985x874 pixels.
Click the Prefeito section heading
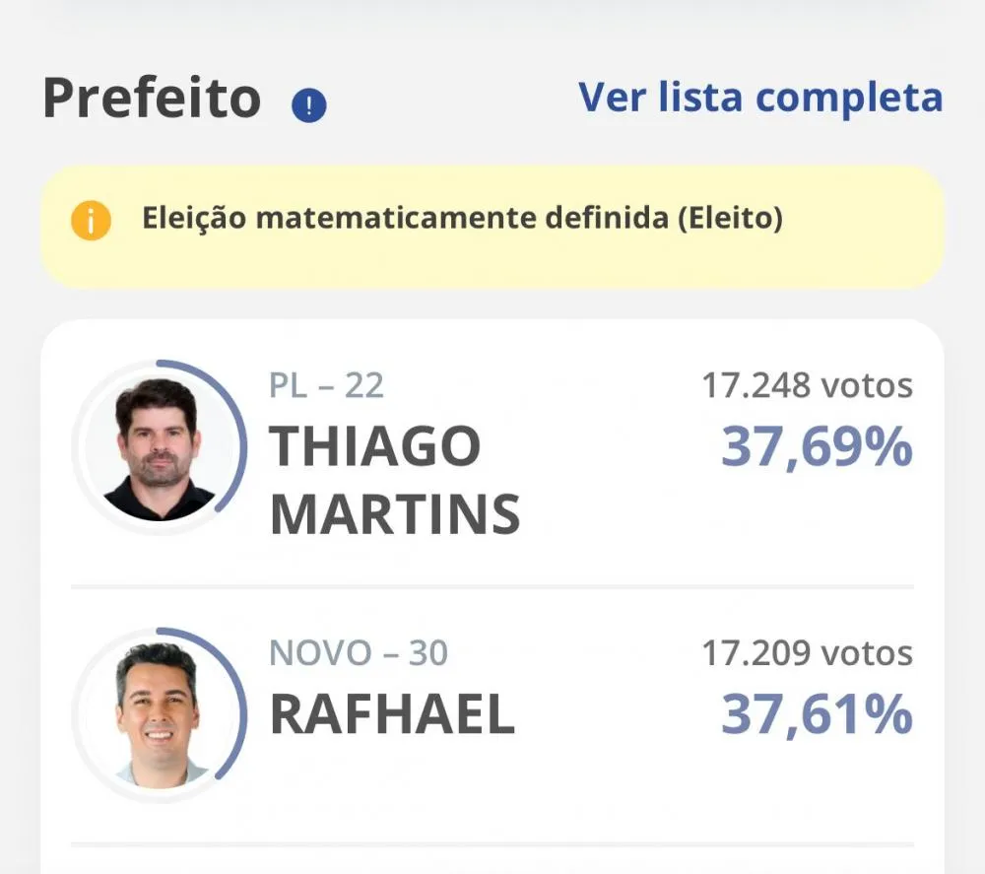[152, 98]
